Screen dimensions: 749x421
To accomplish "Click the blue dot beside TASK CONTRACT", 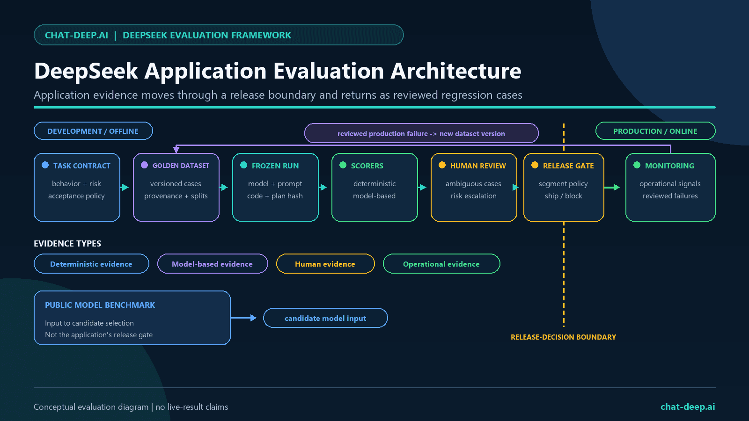I will pyautogui.click(x=45, y=165).
